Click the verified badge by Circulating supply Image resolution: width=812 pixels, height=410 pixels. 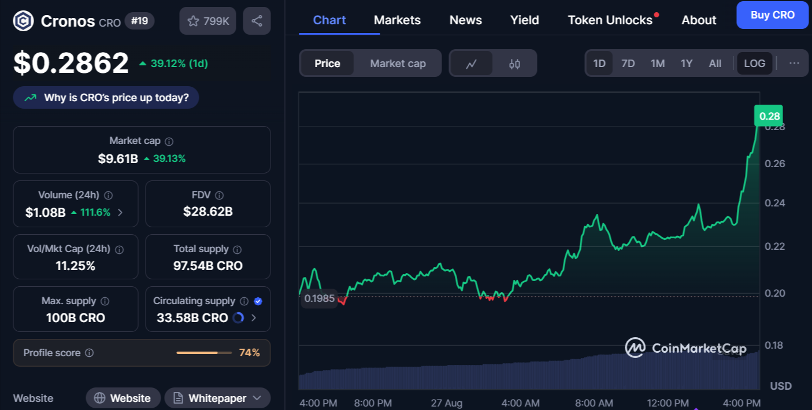pos(258,301)
